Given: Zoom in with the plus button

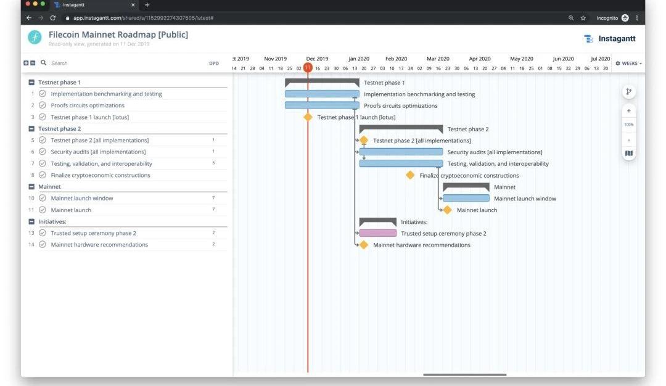Looking at the screenshot, I should tap(628, 111).
